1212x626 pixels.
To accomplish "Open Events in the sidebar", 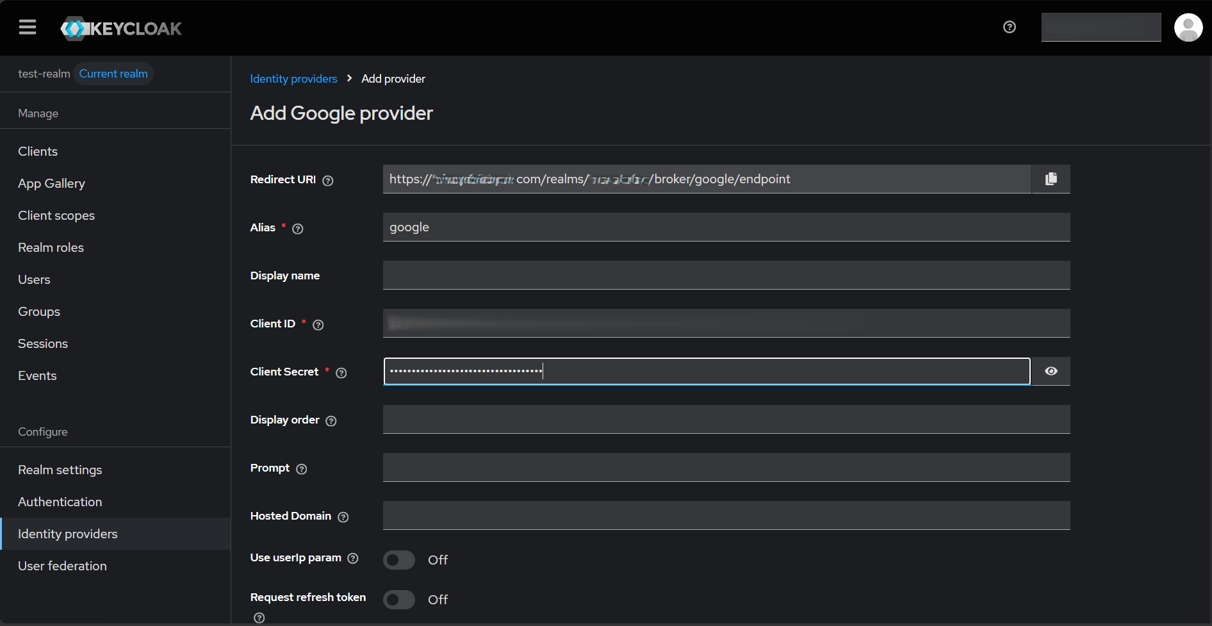I will (x=115, y=375).
